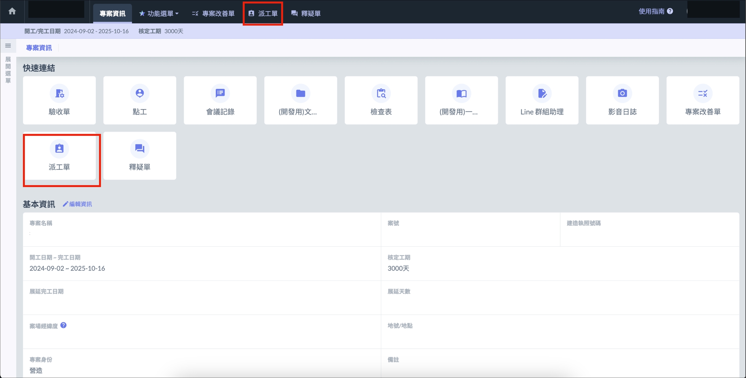746x378 pixels.
Task: Switch to 專案改善單 tab in navbar
Action: click(x=213, y=14)
